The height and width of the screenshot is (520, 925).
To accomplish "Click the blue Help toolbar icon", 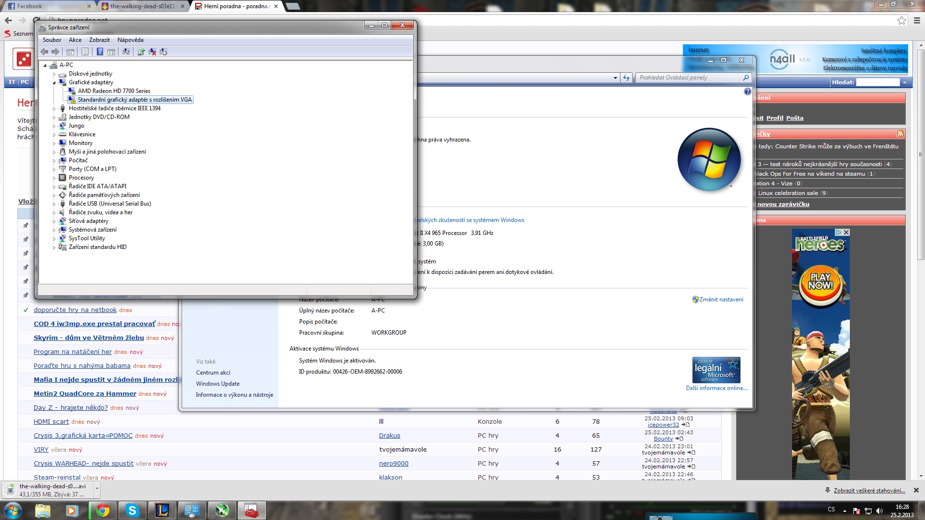I will click(x=100, y=52).
